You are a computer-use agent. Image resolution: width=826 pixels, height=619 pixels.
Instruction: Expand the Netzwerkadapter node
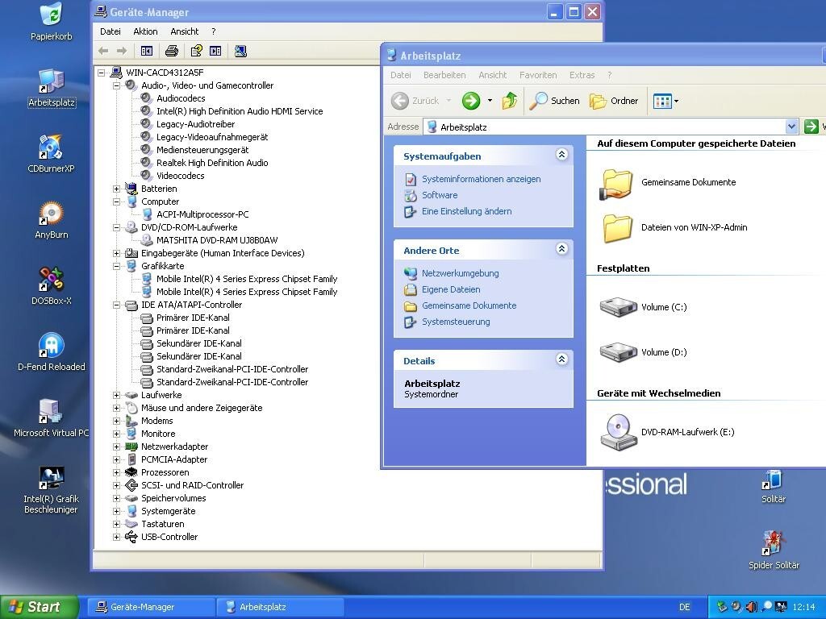point(116,447)
